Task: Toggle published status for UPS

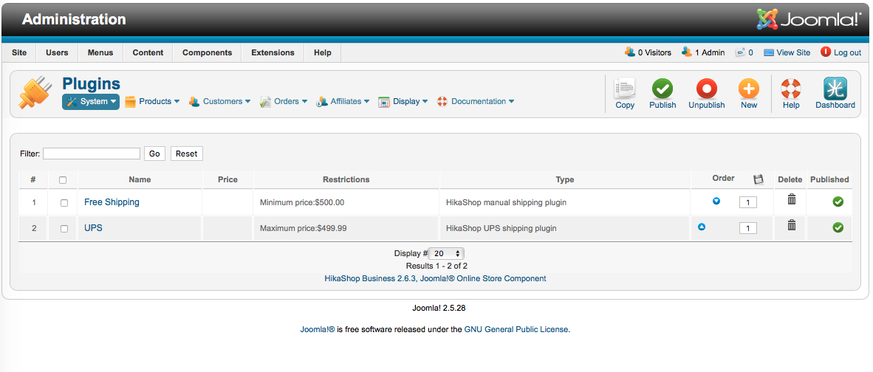Action: coord(838,227)
